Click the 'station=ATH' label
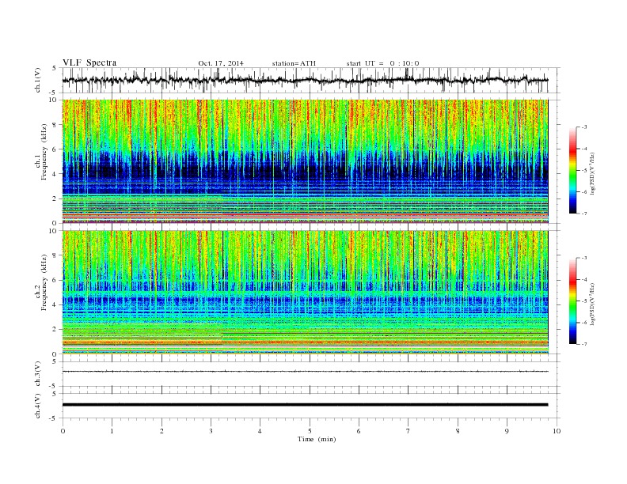 tap(294, 63)
